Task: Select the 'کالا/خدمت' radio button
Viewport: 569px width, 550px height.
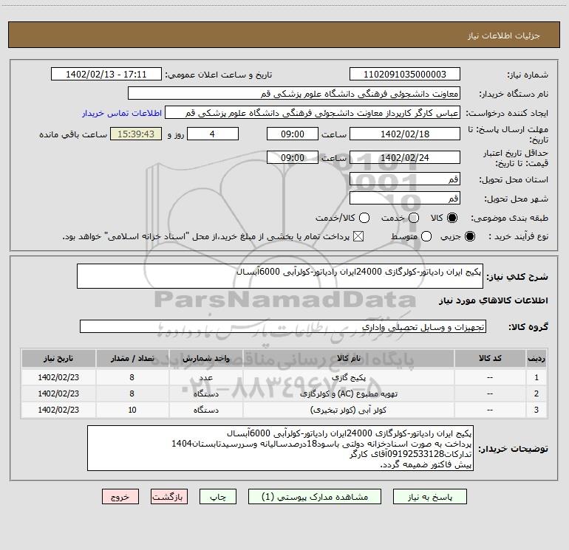Action: 364,218
